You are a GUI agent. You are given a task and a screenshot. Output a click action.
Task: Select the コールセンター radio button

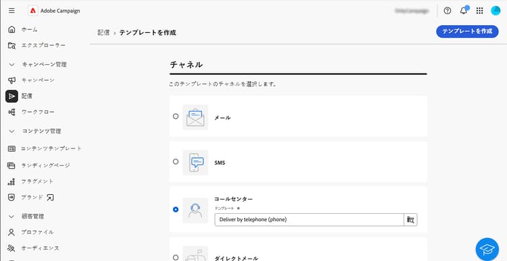coord(176,209)
